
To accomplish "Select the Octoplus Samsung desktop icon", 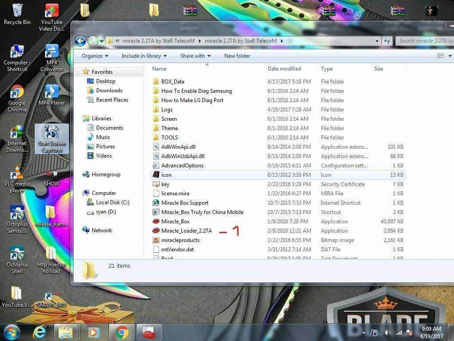I will (x=17, y=219).
